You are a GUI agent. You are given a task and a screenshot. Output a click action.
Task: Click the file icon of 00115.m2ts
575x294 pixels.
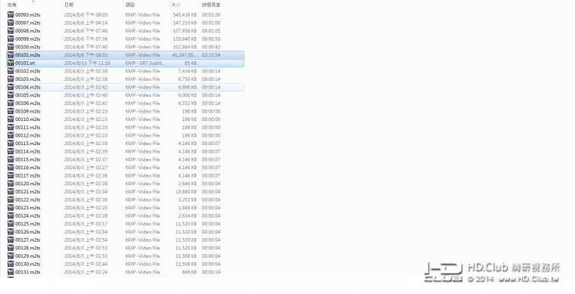click(11, 159)
